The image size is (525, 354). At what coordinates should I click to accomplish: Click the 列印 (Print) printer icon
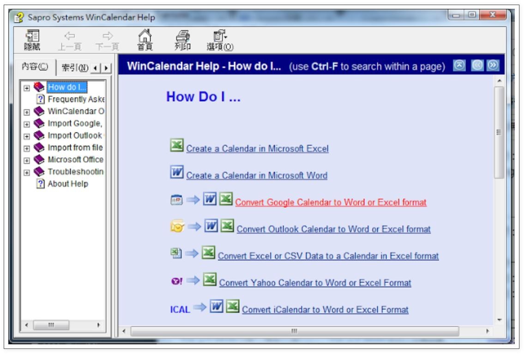point(182,40)
